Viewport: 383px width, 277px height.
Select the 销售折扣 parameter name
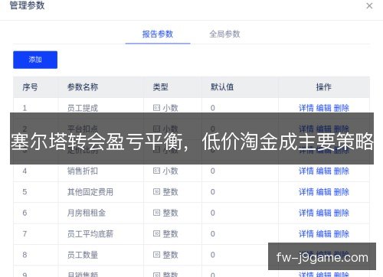click(83, 171)
